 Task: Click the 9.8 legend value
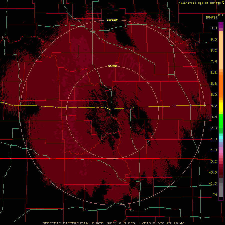click(214, 28)
